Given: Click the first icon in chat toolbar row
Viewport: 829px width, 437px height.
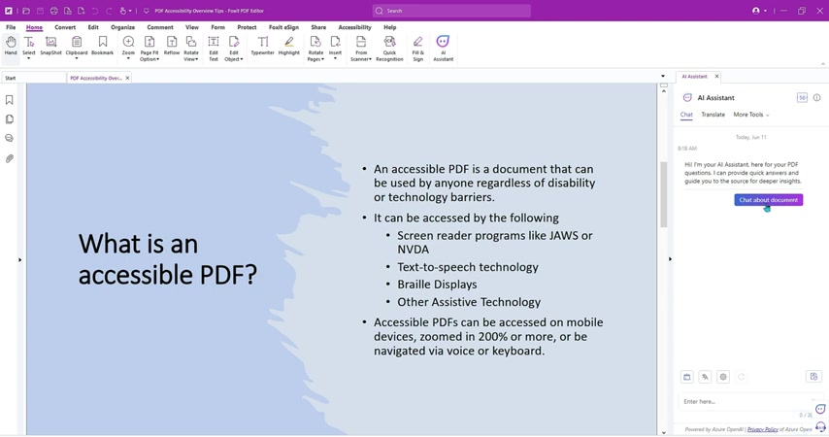Looking at the screenshot, I should coord(686,377).
